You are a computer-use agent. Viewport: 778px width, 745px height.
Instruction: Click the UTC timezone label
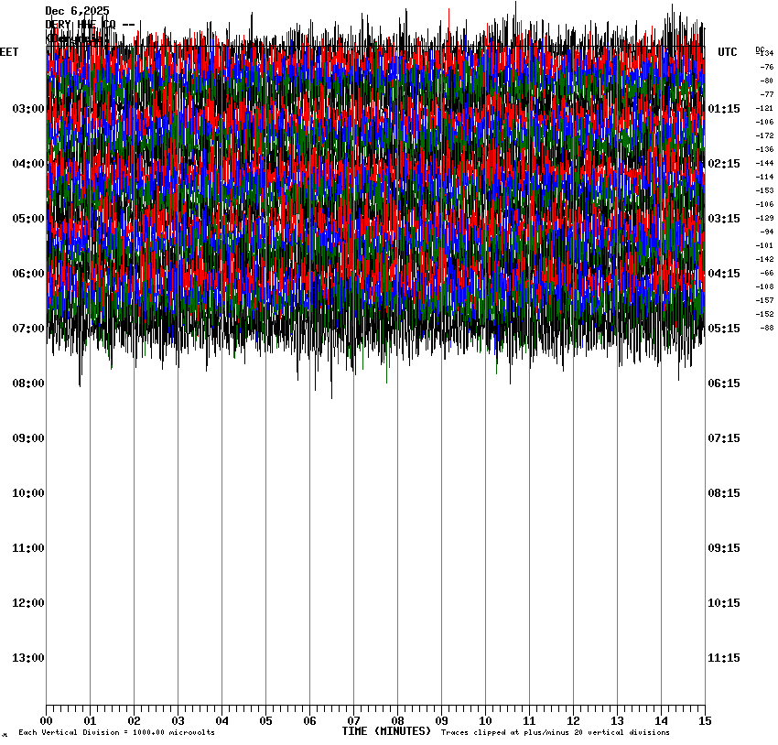click(727, 52)
